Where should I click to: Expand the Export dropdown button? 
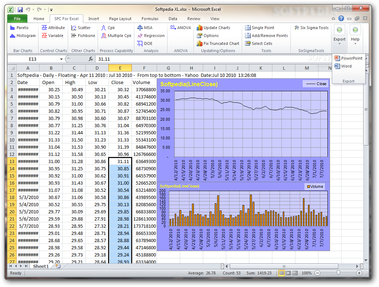pos(339,35)
